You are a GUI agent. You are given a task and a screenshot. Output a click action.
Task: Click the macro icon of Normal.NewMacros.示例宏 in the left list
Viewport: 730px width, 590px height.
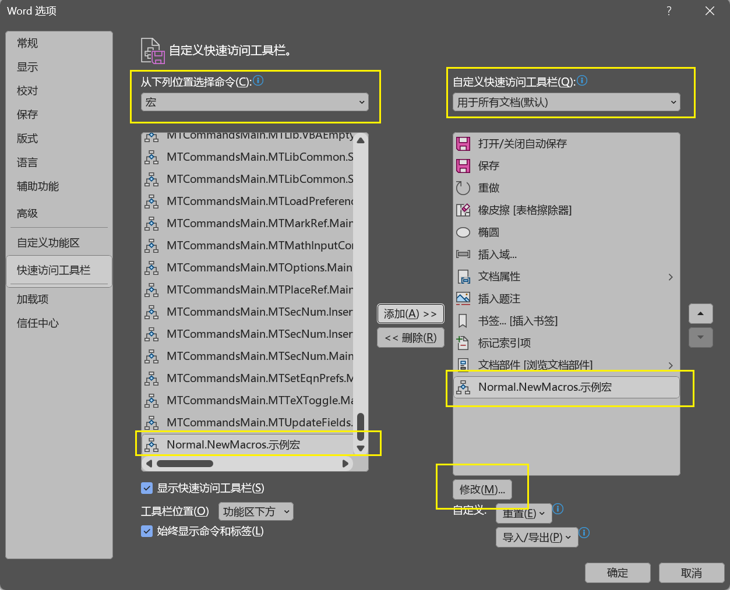[151, 445]
